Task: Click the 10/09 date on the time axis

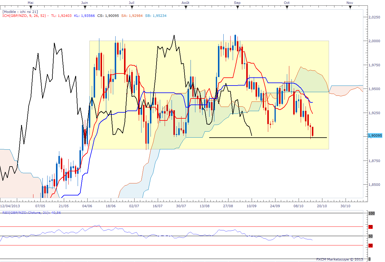Action: tap(252, 206)
